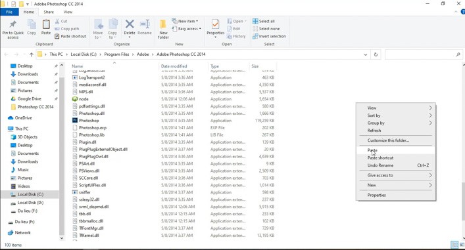
Task: Open Network in the navigation pane
Action: click(x=19, y=232)
